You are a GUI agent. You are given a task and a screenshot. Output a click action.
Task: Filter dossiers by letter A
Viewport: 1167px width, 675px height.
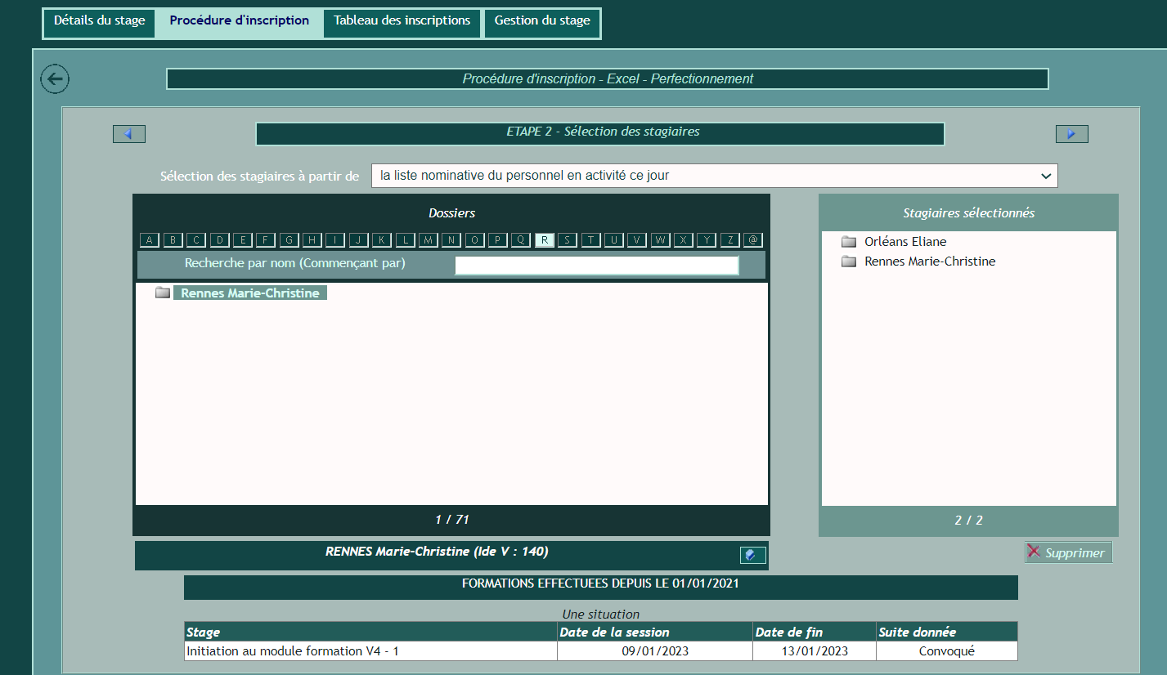click(149, 239)
